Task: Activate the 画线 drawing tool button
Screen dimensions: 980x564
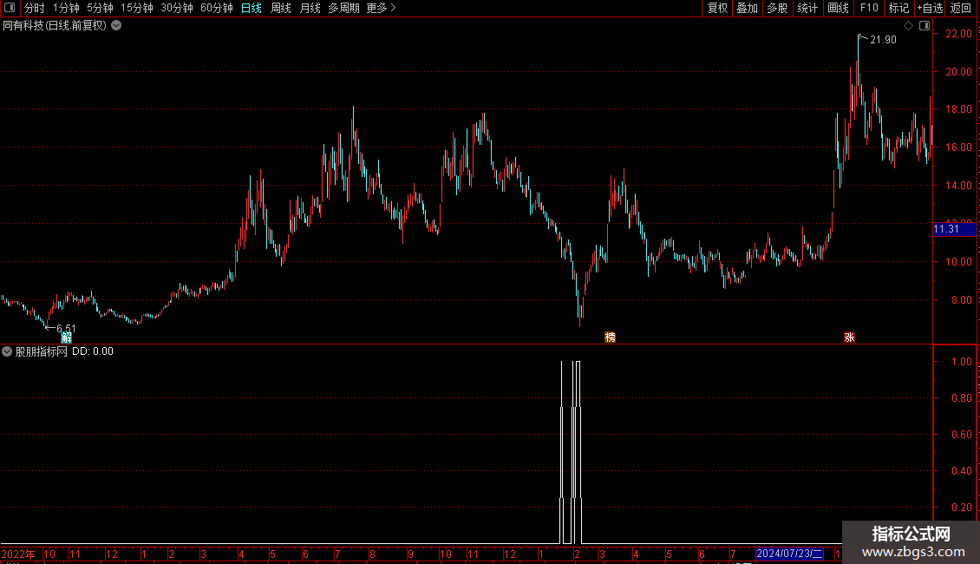Action: click(x=838, y=8)
